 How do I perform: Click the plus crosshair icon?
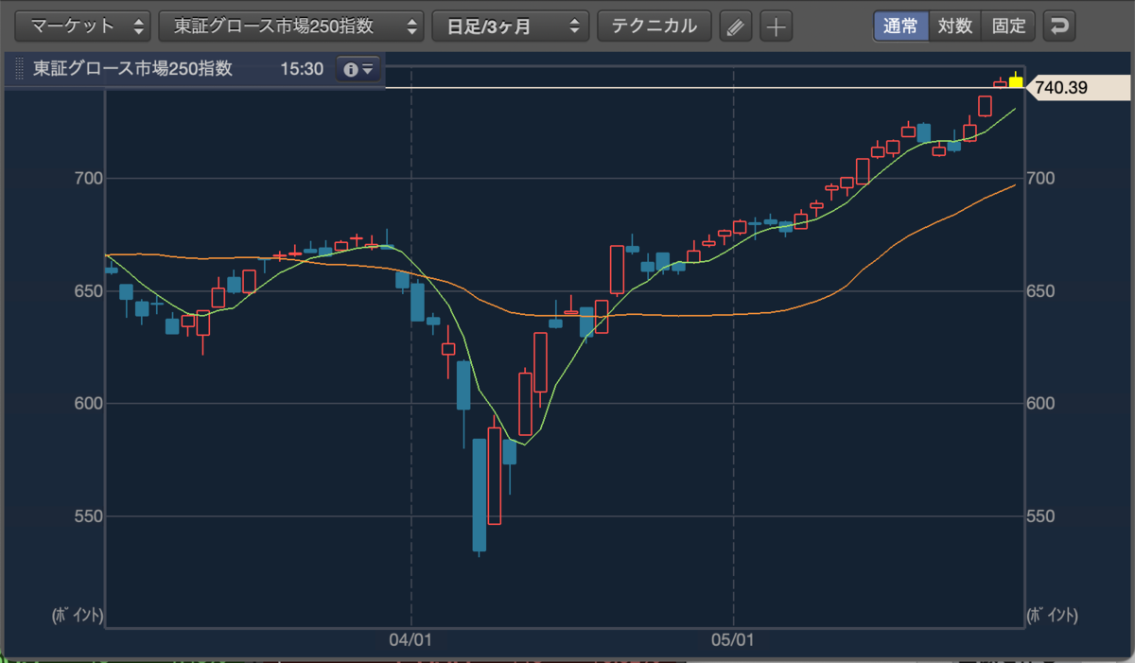(x=776, y=26)
